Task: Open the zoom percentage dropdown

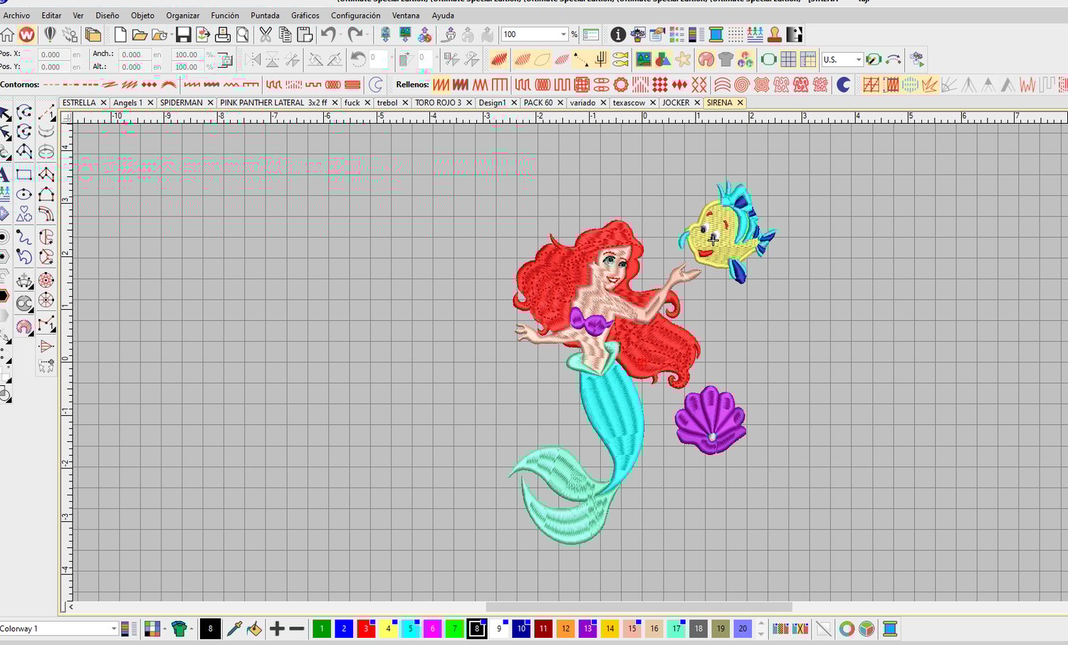Action: pyautogui.click(x=563, y=34)
